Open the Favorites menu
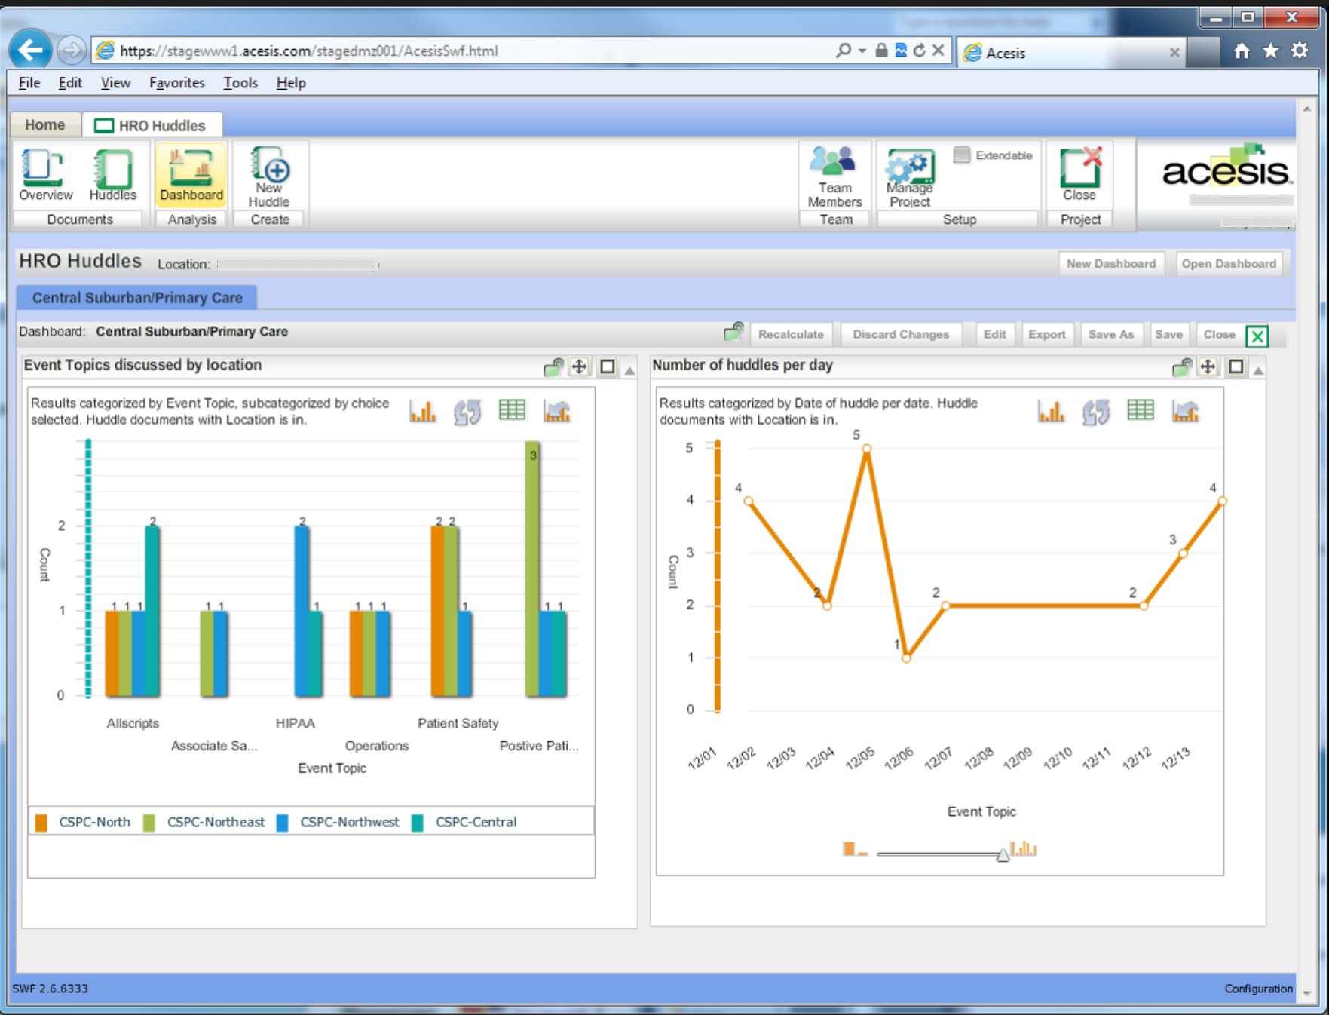This screenshot has height=1015, width=1329. point(176,83)
